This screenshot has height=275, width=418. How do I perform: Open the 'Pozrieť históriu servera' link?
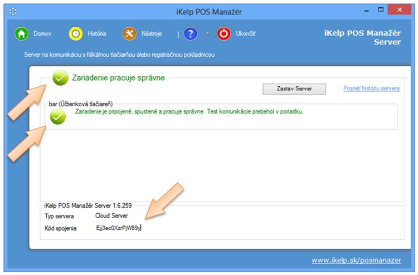tap(371, 89)
